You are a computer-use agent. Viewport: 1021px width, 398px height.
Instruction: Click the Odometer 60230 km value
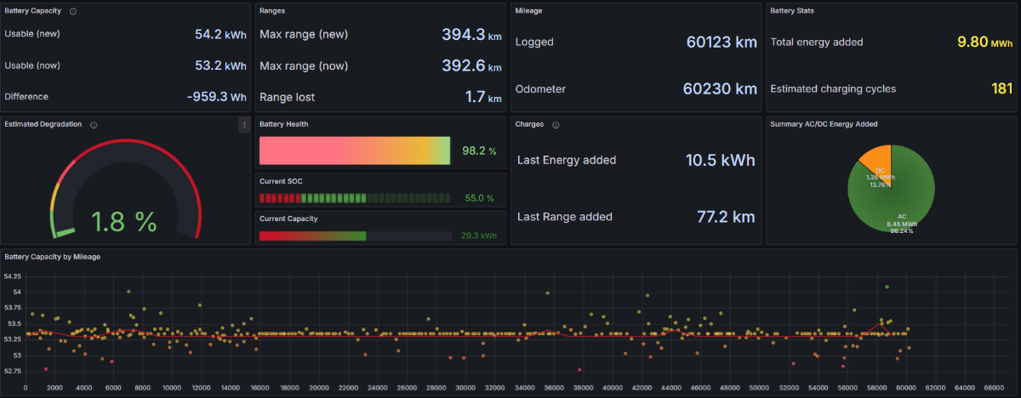tap(719, 88)
